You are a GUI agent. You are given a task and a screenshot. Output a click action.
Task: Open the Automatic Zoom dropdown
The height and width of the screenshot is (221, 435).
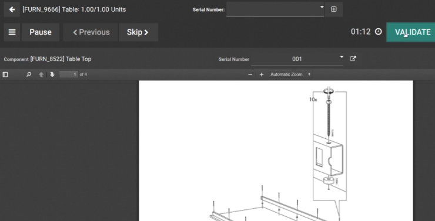tap(290, 74)
